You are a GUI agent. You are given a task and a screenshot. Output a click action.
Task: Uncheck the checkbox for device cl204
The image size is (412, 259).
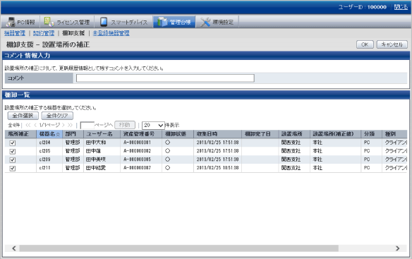click(x=13, y=143)
